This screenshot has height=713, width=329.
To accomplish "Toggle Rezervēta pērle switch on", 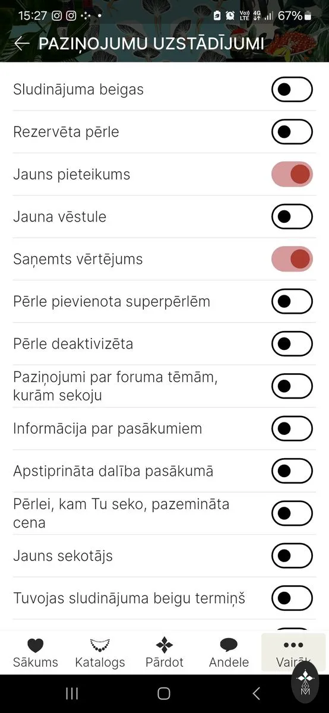I will (x=292, y=132).
